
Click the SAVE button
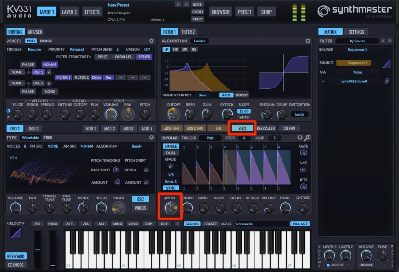(x=197, y=4)
